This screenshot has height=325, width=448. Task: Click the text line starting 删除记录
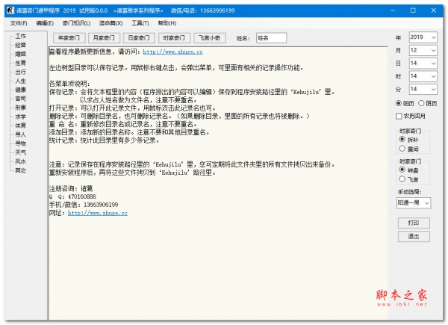tap(179, 116)
